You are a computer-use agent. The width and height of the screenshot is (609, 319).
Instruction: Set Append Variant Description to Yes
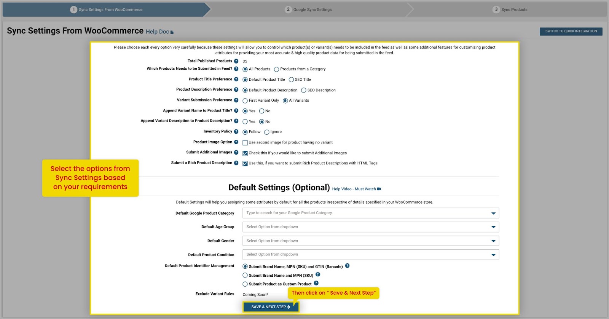coord(245,122)
